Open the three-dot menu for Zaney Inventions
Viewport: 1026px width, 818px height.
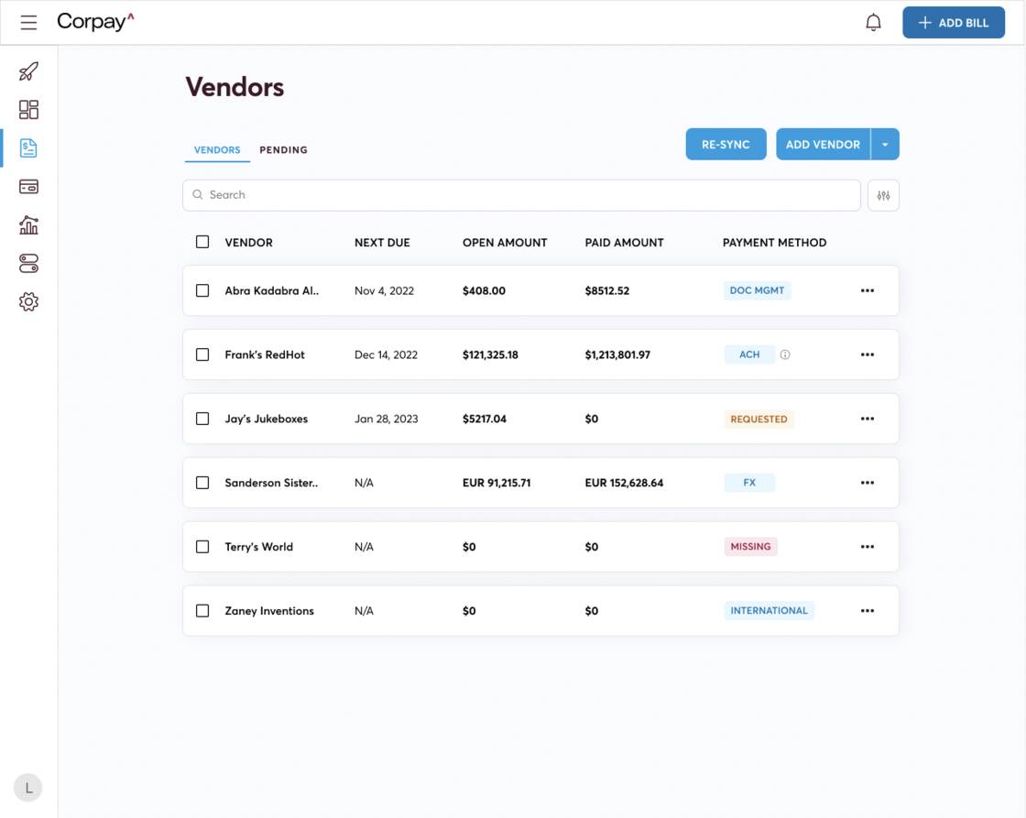(867, 611)
